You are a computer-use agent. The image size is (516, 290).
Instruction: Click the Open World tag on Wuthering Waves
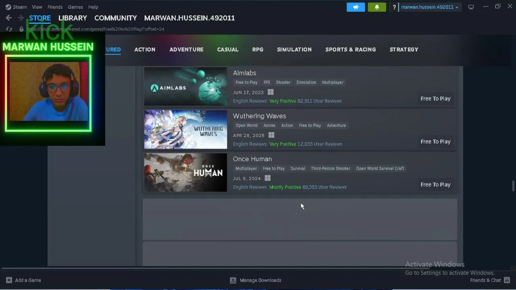coord(246,125)
